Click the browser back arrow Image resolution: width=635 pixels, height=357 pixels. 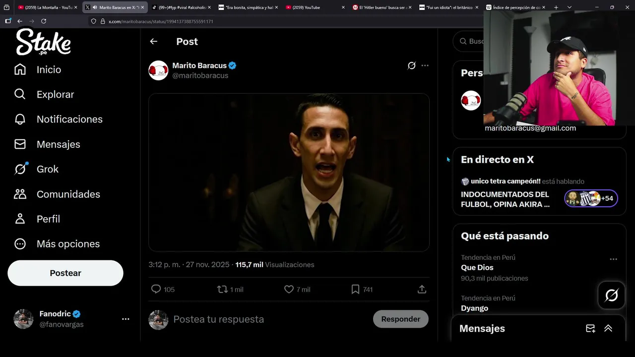tap(20, 21)
